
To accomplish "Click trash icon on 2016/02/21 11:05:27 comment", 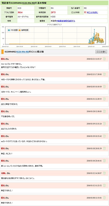I will click(104, 59).
